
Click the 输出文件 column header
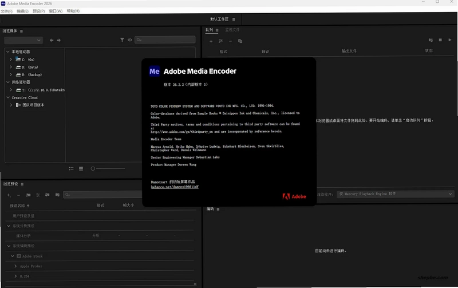[349, 51]
